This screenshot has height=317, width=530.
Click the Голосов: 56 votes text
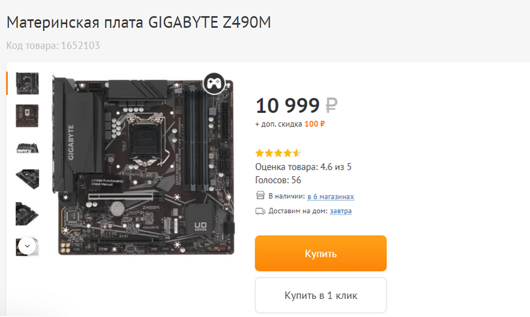pyautogui.click(x=278, y=180)
